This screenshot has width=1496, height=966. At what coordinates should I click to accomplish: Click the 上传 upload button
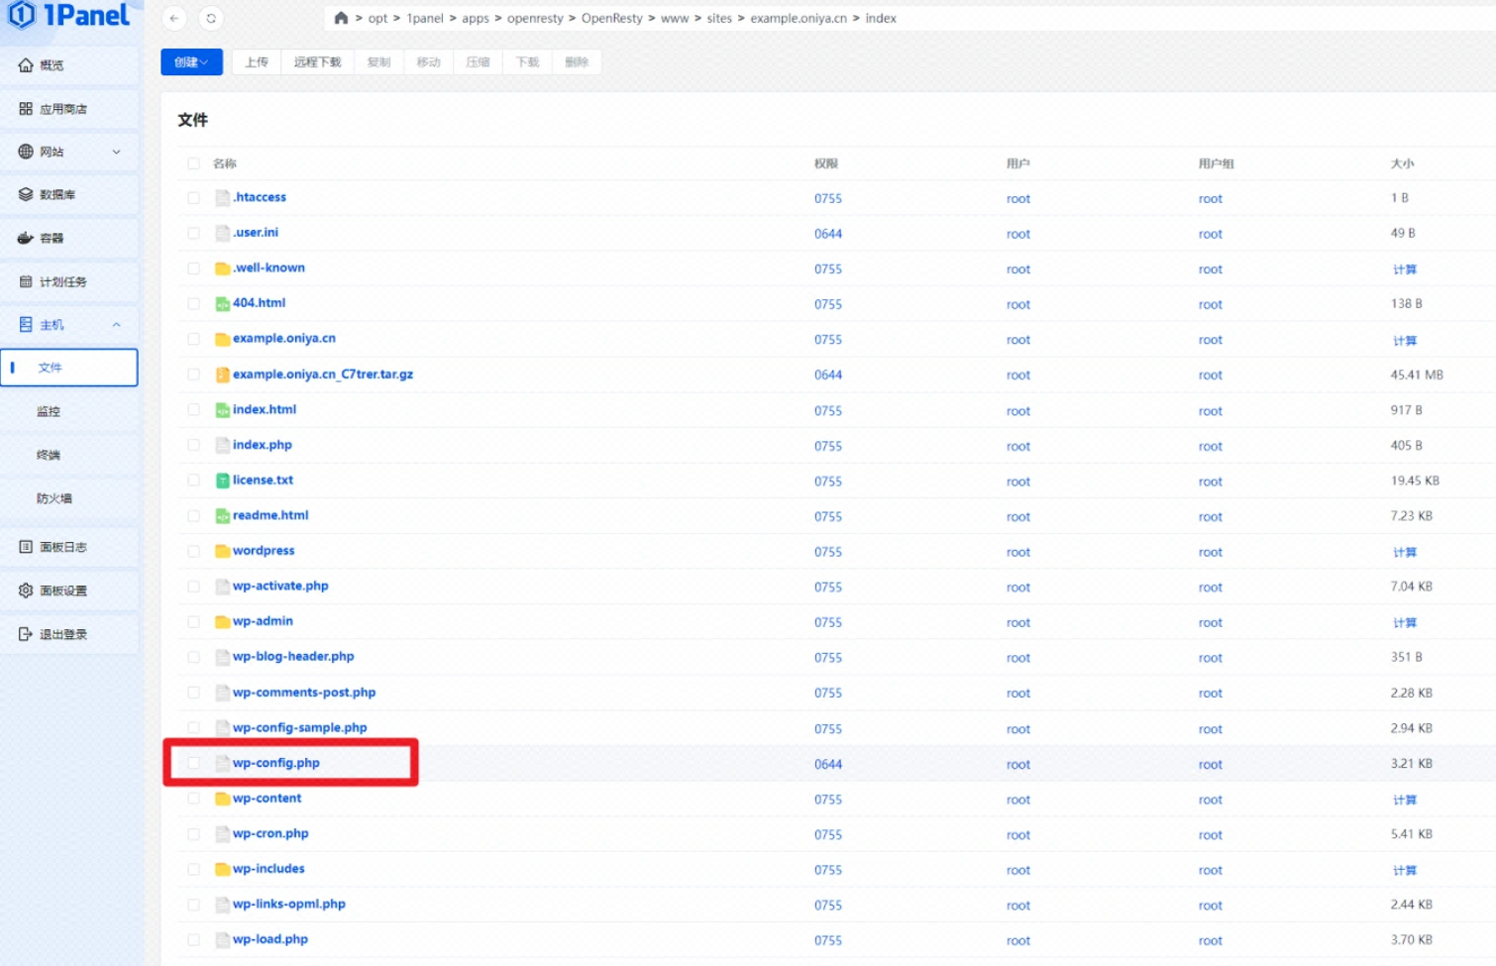[257, 62]
